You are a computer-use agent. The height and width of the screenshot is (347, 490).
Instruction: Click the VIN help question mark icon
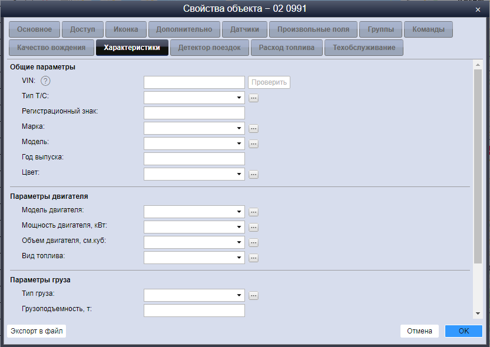[45, 82]
